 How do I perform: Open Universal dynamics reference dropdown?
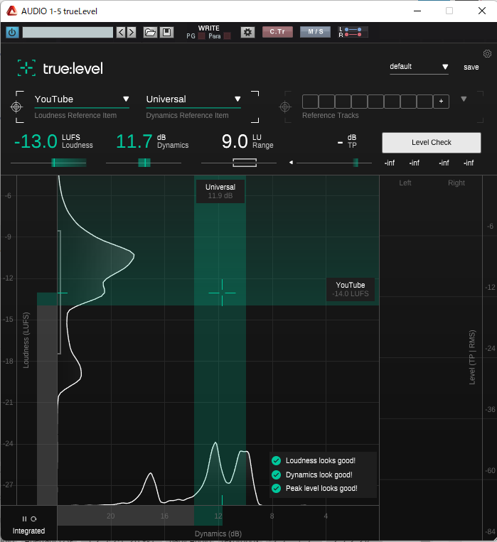point(193,99)
